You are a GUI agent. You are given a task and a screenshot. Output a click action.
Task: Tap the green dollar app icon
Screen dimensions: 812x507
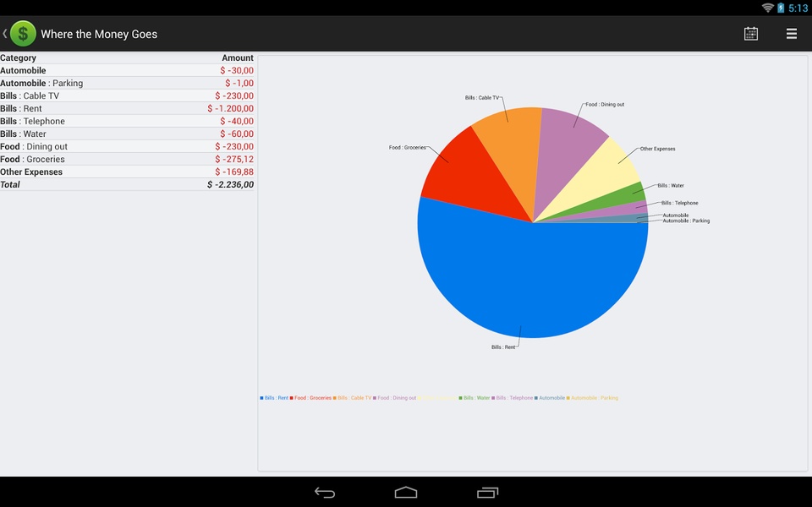[23, 34]
